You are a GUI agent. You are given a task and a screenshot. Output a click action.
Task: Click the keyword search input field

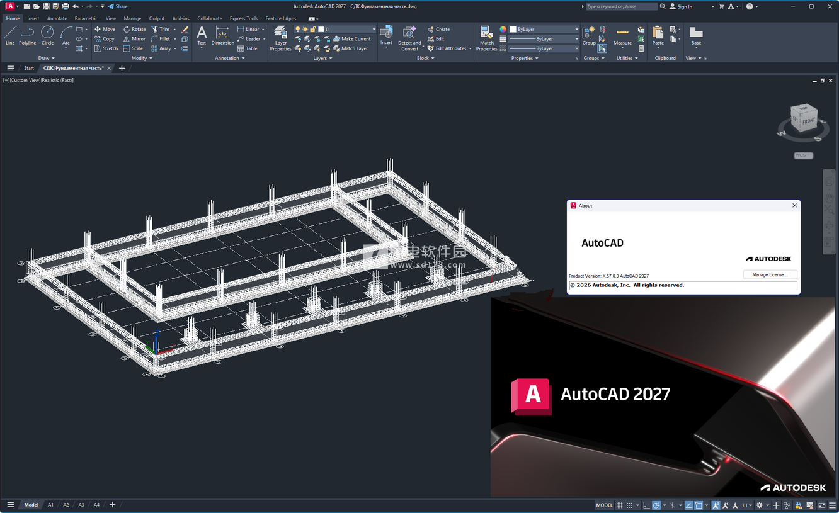click(x=620, y=6)
